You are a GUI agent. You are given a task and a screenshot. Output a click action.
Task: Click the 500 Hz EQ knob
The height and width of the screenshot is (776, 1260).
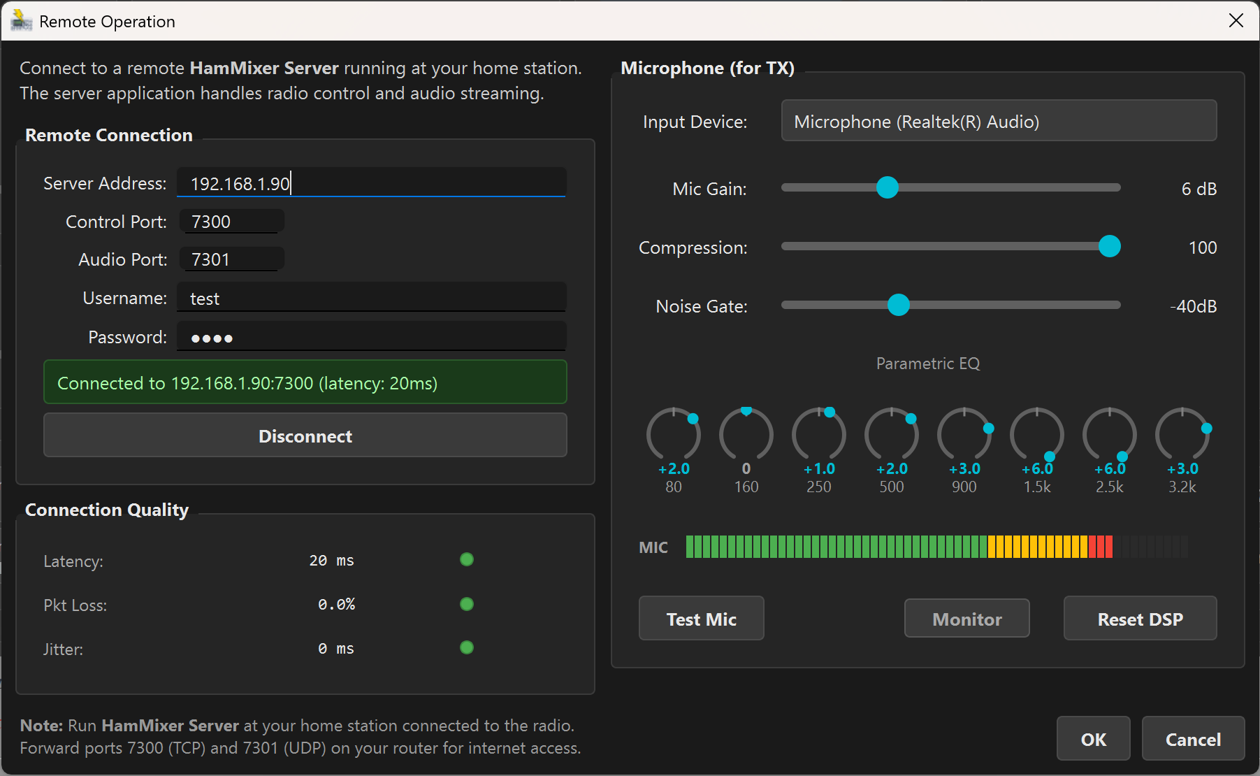(x=891, y=434)
